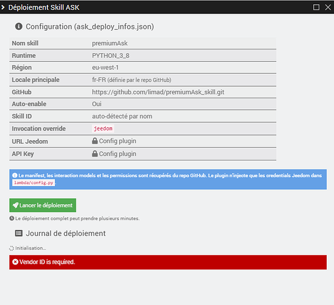Click the clock icon before deployment duration note
This screenshot has height=305, width=334.
tap(12, 218)
